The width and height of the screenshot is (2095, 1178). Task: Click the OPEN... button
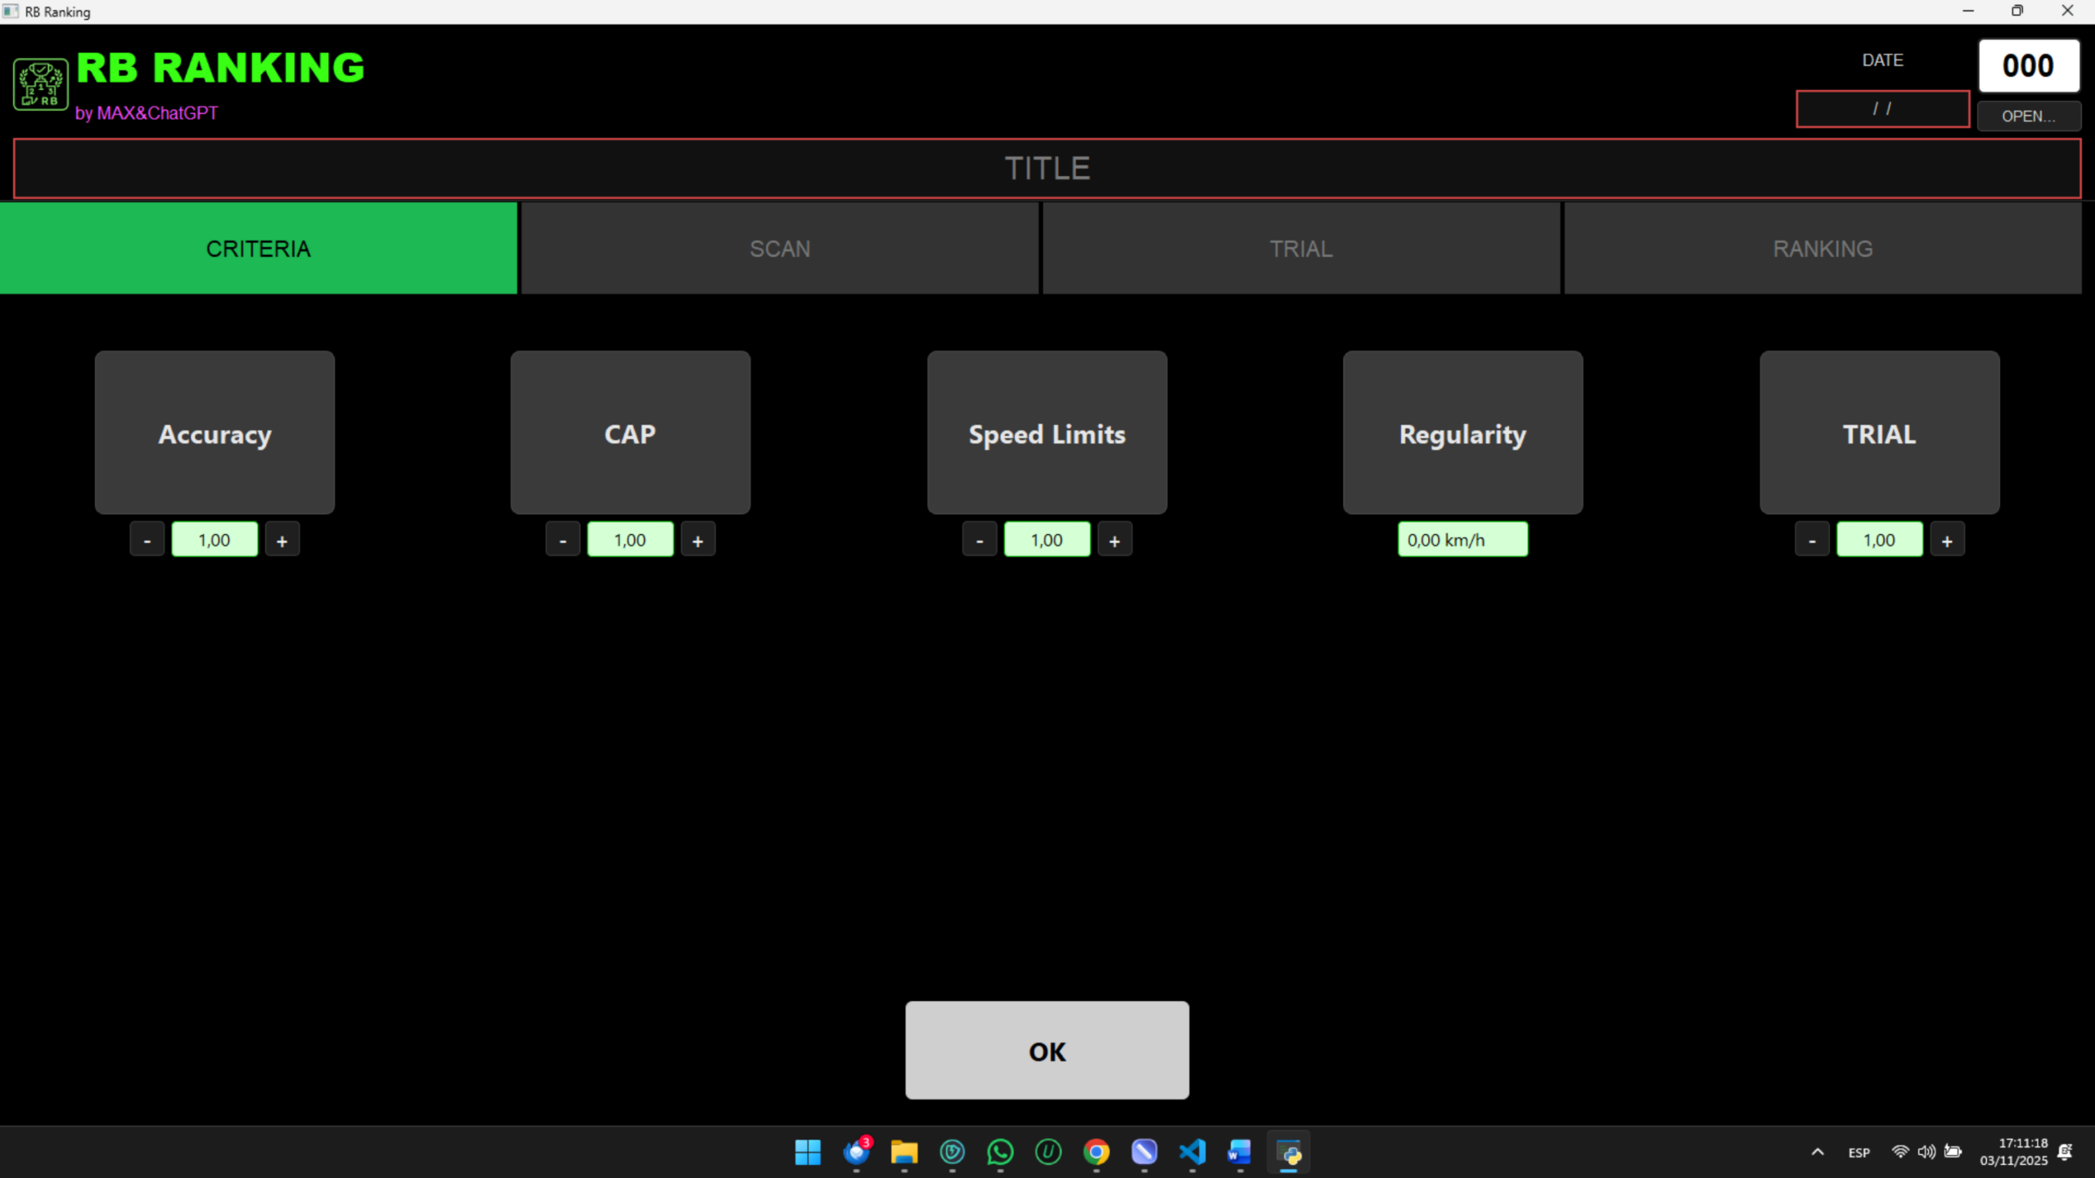point(2029,116)
